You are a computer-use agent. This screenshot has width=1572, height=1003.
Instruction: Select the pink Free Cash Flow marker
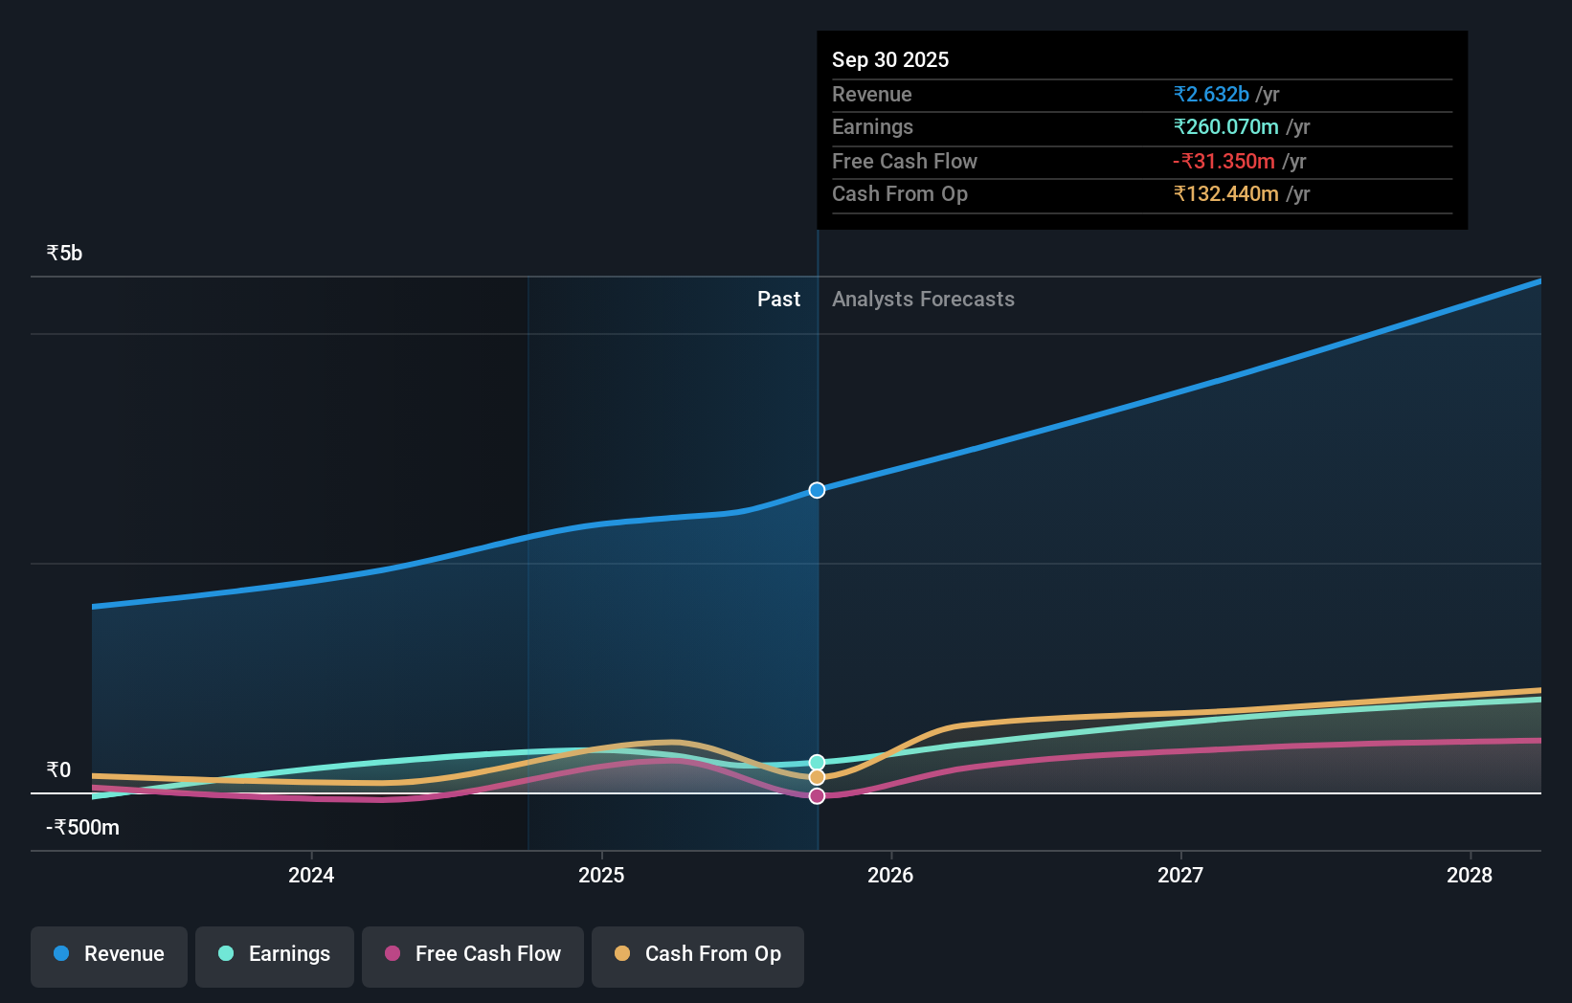(x=817, y=796)
